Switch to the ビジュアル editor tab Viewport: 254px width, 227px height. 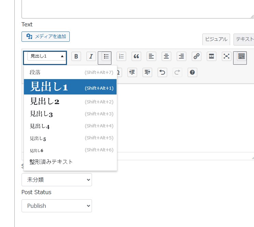216,39
